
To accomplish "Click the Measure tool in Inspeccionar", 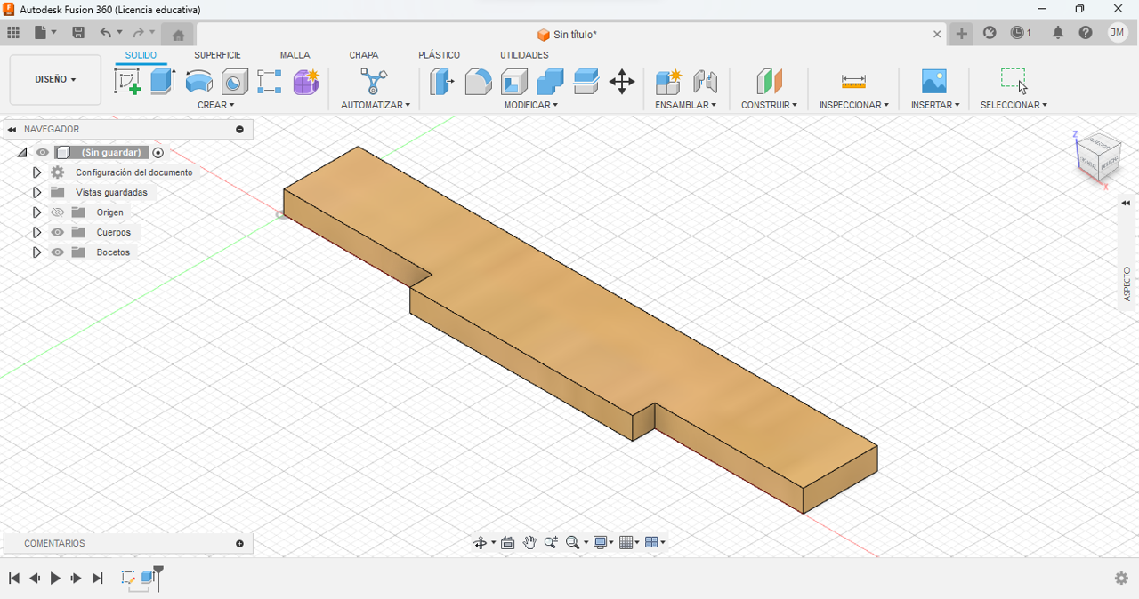I will coord(853,82).
